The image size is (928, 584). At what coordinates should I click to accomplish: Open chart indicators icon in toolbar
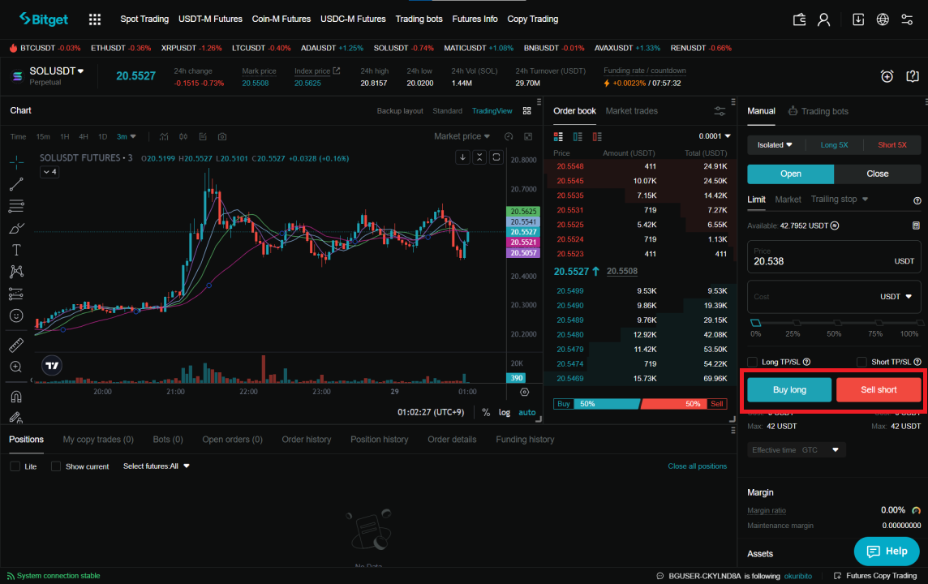pyautogui.click(x=164, y=137)
